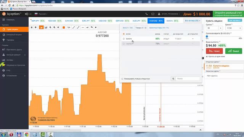Switch to Товары filter tab

141,28
